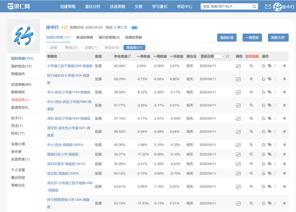Open 策略组件 in sidebar
Screen dimensions: 296x212
point(18,74)
